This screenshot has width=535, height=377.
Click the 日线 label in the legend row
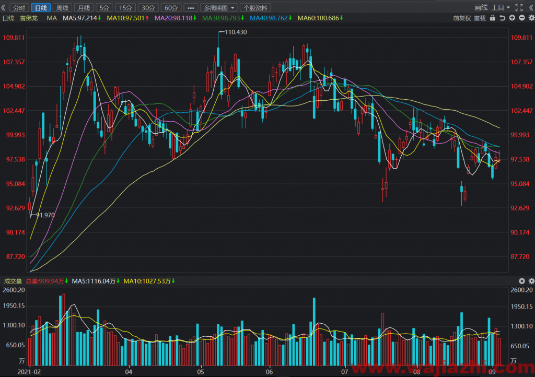[x=8, y=18]
